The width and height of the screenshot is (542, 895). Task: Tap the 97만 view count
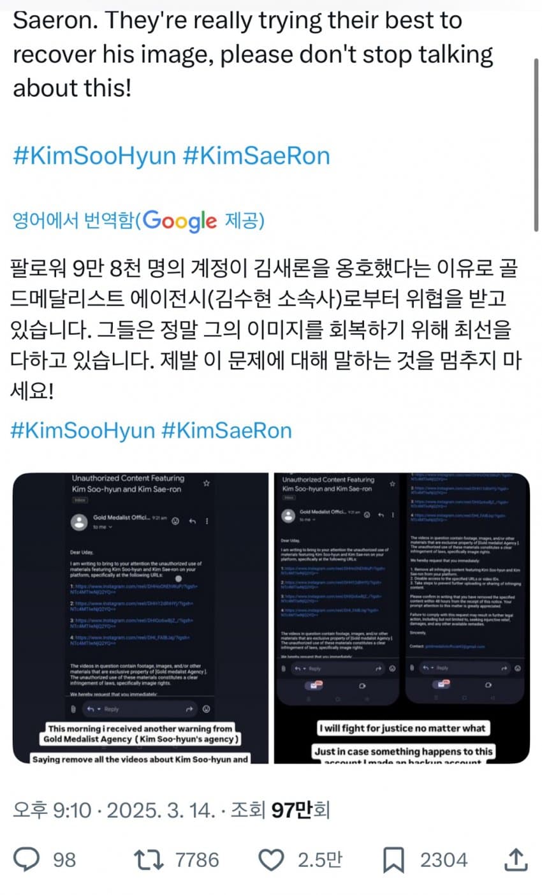pyautogui.click(x=300, y=810)
